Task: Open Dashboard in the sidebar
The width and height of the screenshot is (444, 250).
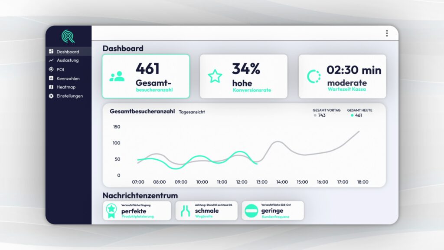Action: click(68, 52)
